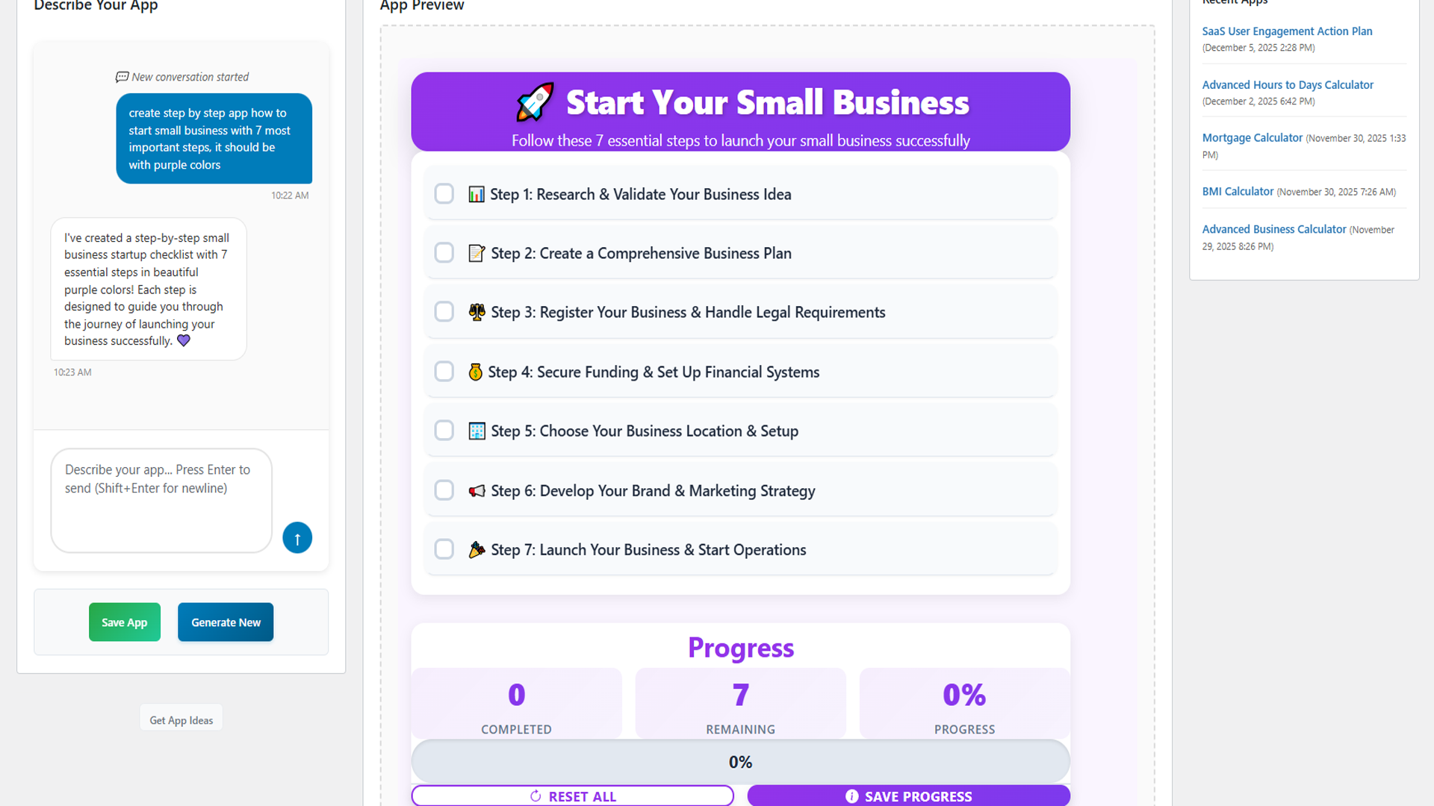Click Reset All to clear progress
The width and height of the screenshot is (1434, 806).
point(572,796)
